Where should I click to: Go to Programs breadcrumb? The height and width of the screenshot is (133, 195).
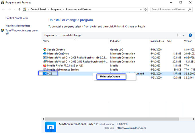pyautogui.click(x=56, y=9)
